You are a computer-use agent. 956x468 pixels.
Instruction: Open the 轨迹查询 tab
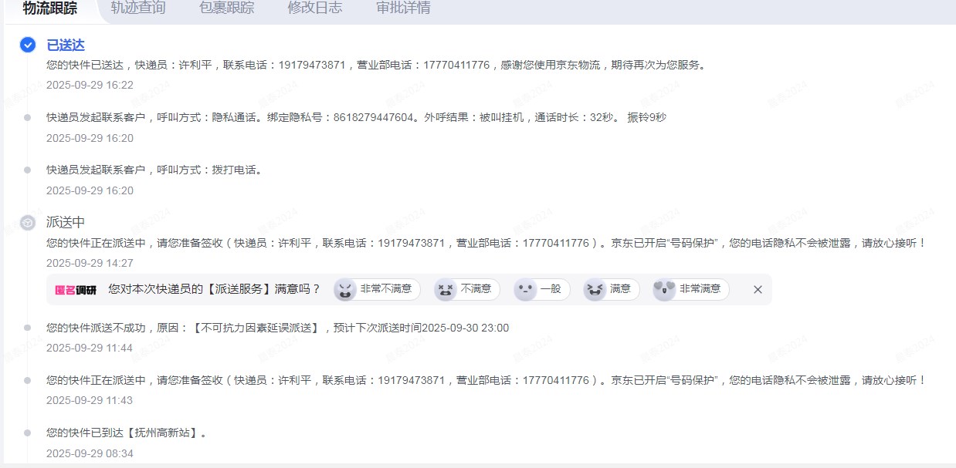coord(138,8)
